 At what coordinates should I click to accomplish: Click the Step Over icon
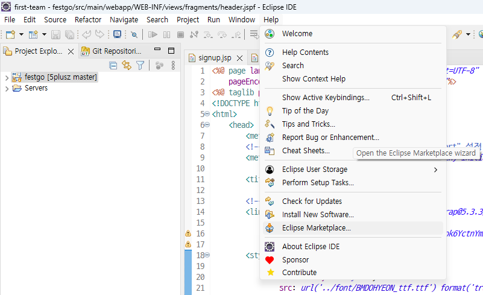(x=222, y=34)
